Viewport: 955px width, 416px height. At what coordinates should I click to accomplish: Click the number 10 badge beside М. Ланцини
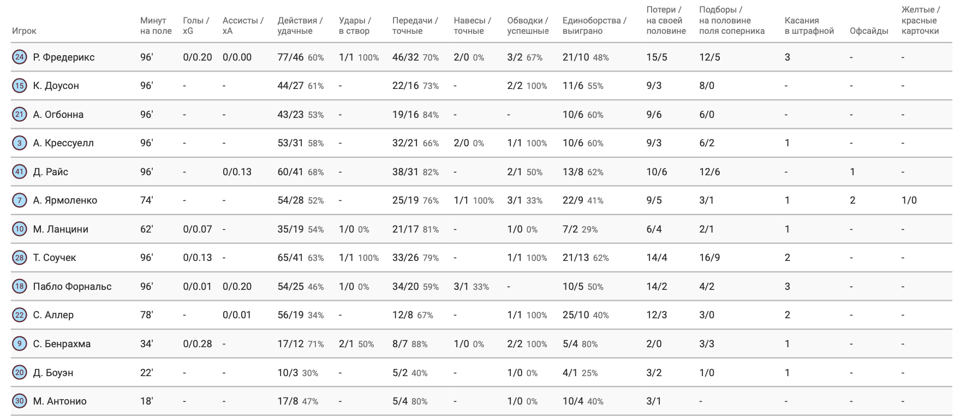click(20, 229)
